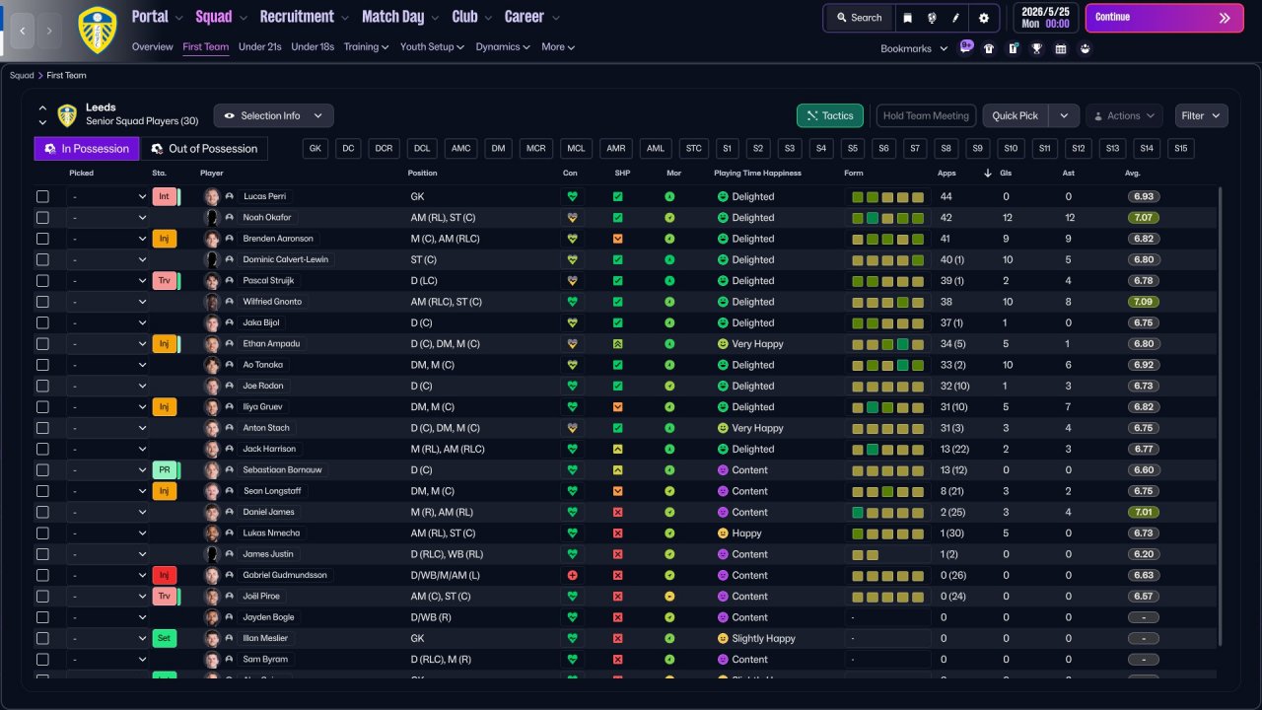The image size is (1262, 710).
Task: Open the Under 21s tab
Action: pyautogui.click(x=259, y=47)
